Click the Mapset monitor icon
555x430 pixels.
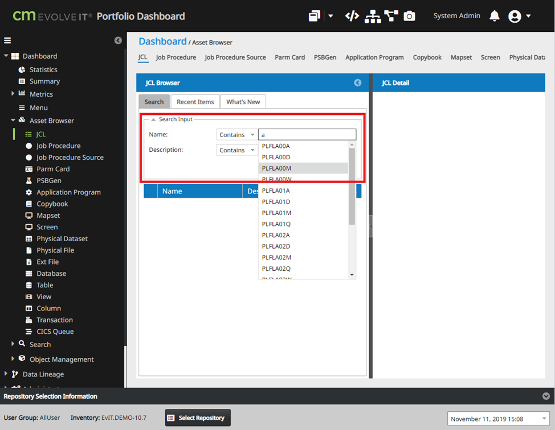pyautogui.click(x=28, y=216)
